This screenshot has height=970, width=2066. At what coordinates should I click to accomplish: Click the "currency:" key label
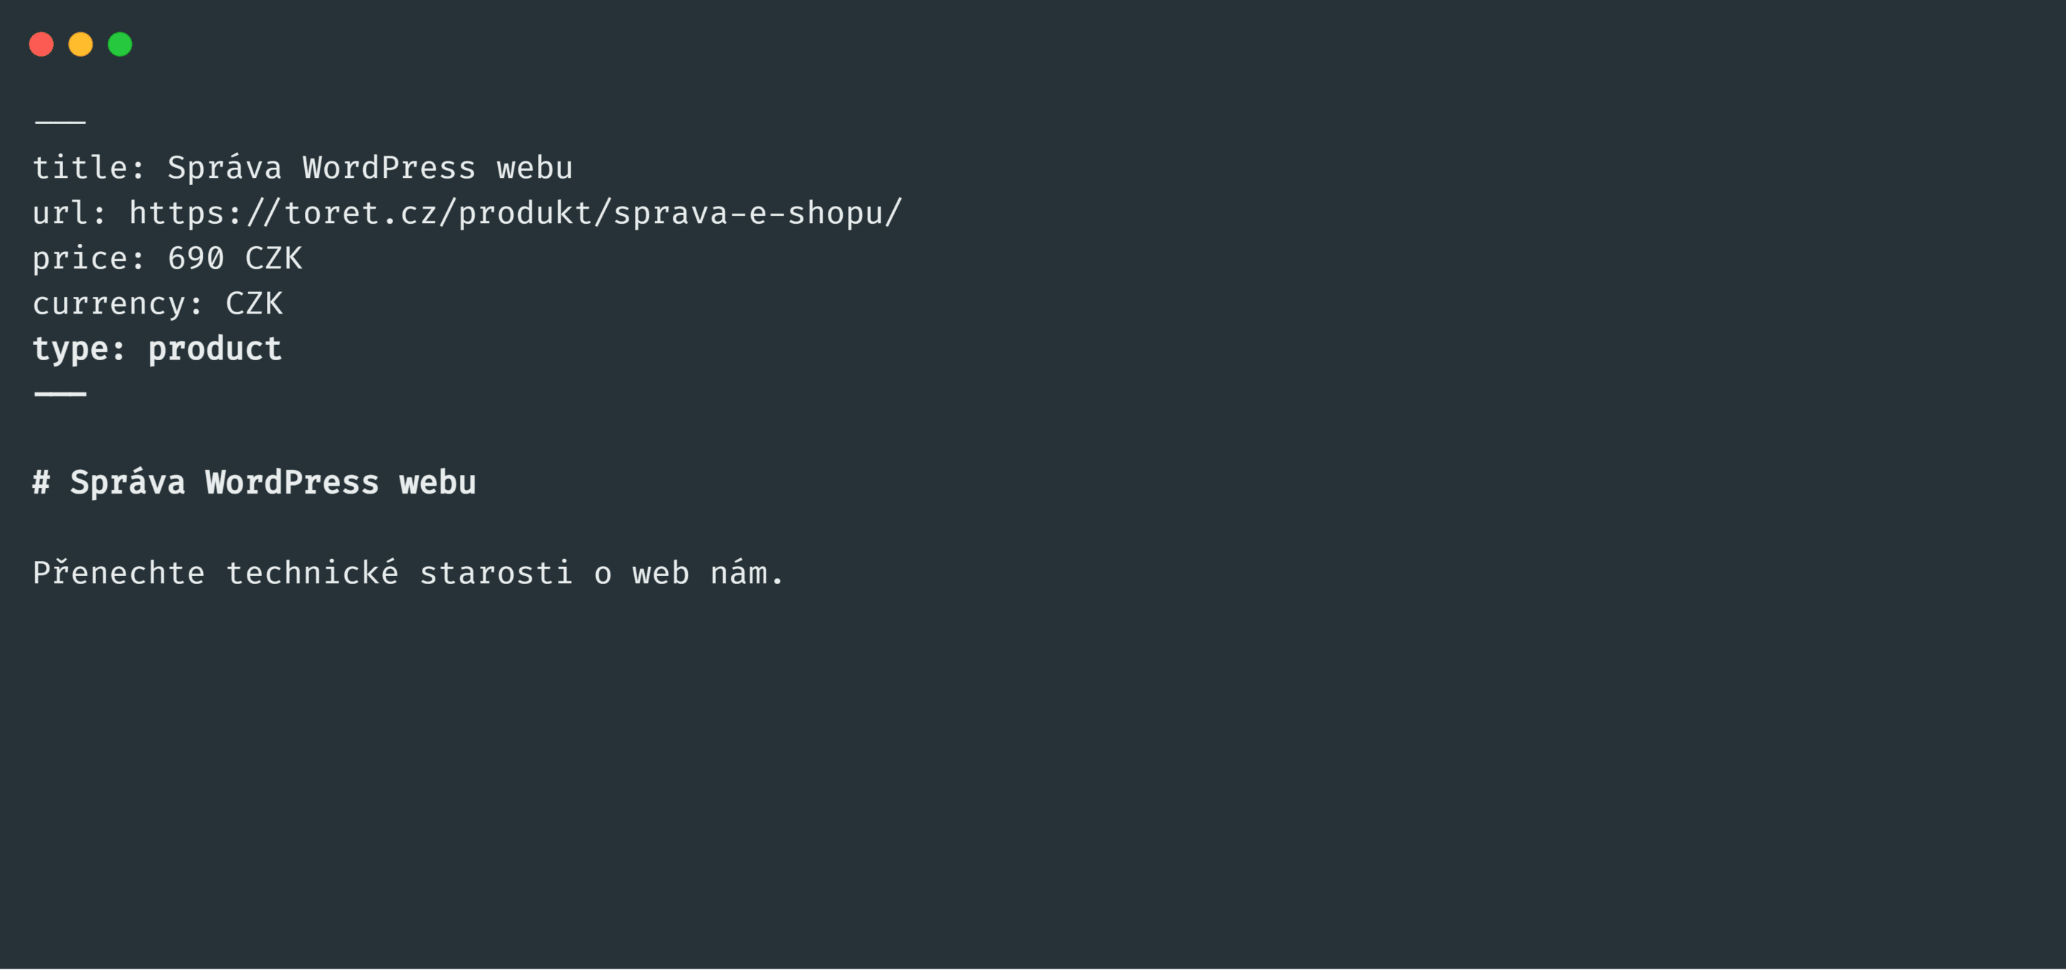click(117, 304)
